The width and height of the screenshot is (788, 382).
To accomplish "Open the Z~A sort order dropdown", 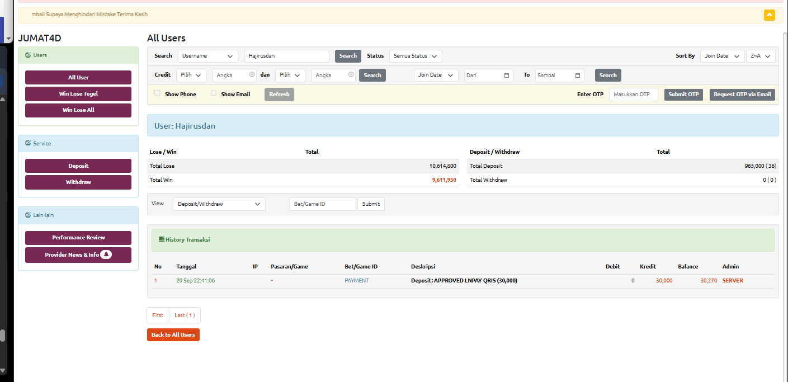I will 761,56.
